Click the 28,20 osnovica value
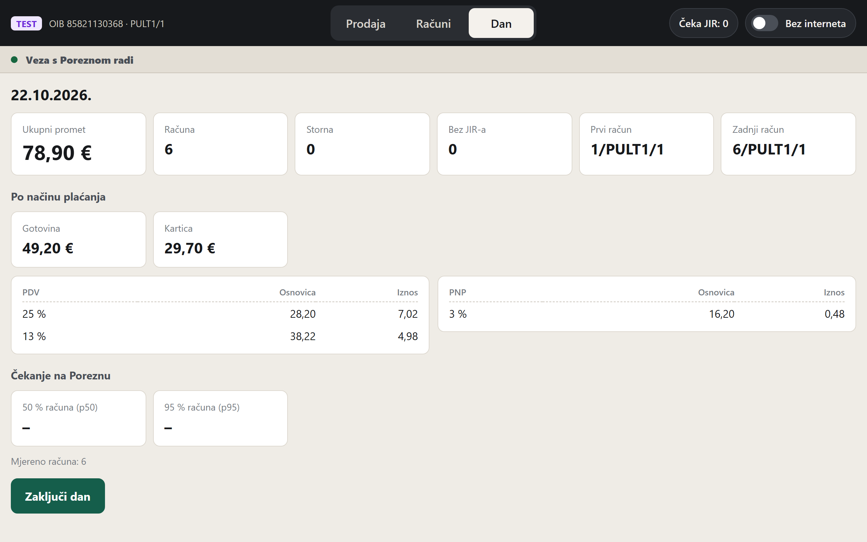867x542 pixels. click(303, 314)
